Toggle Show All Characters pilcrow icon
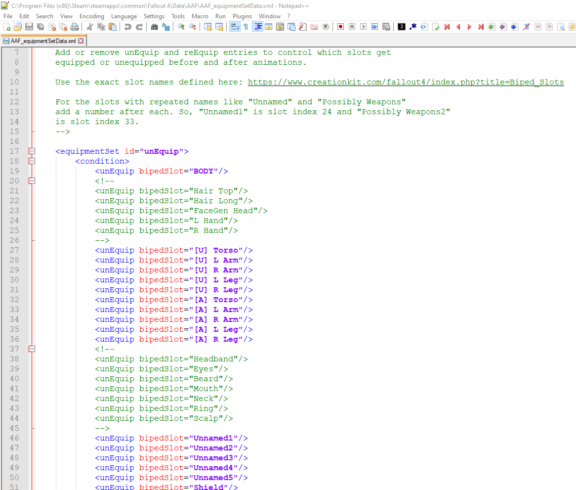The height and width of the screenshot is (490, 576). (246, 27)
